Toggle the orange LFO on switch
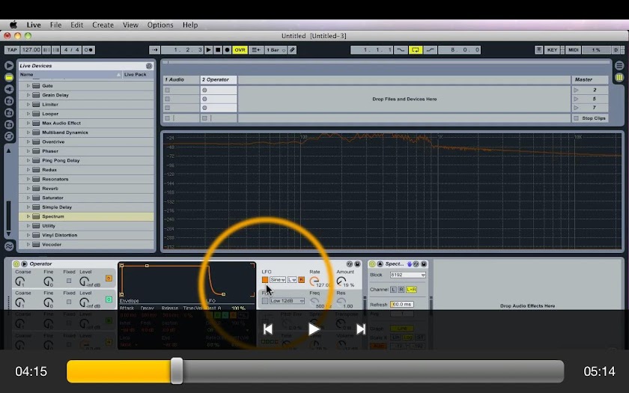The height and width of the screenshot is (393, 629). click(x=265, y=279)
